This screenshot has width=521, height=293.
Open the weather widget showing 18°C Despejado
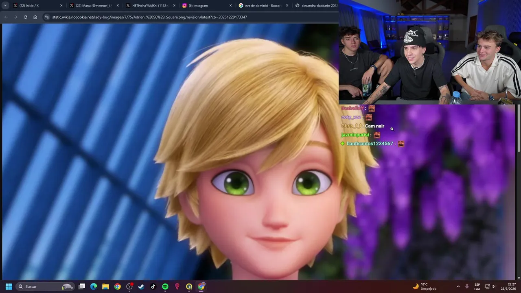click(425, 286)
